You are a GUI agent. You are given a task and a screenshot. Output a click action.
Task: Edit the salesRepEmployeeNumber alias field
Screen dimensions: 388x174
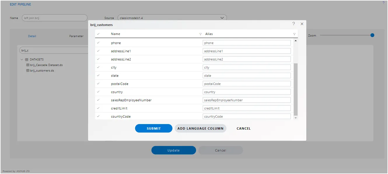(x=247, y=100)
